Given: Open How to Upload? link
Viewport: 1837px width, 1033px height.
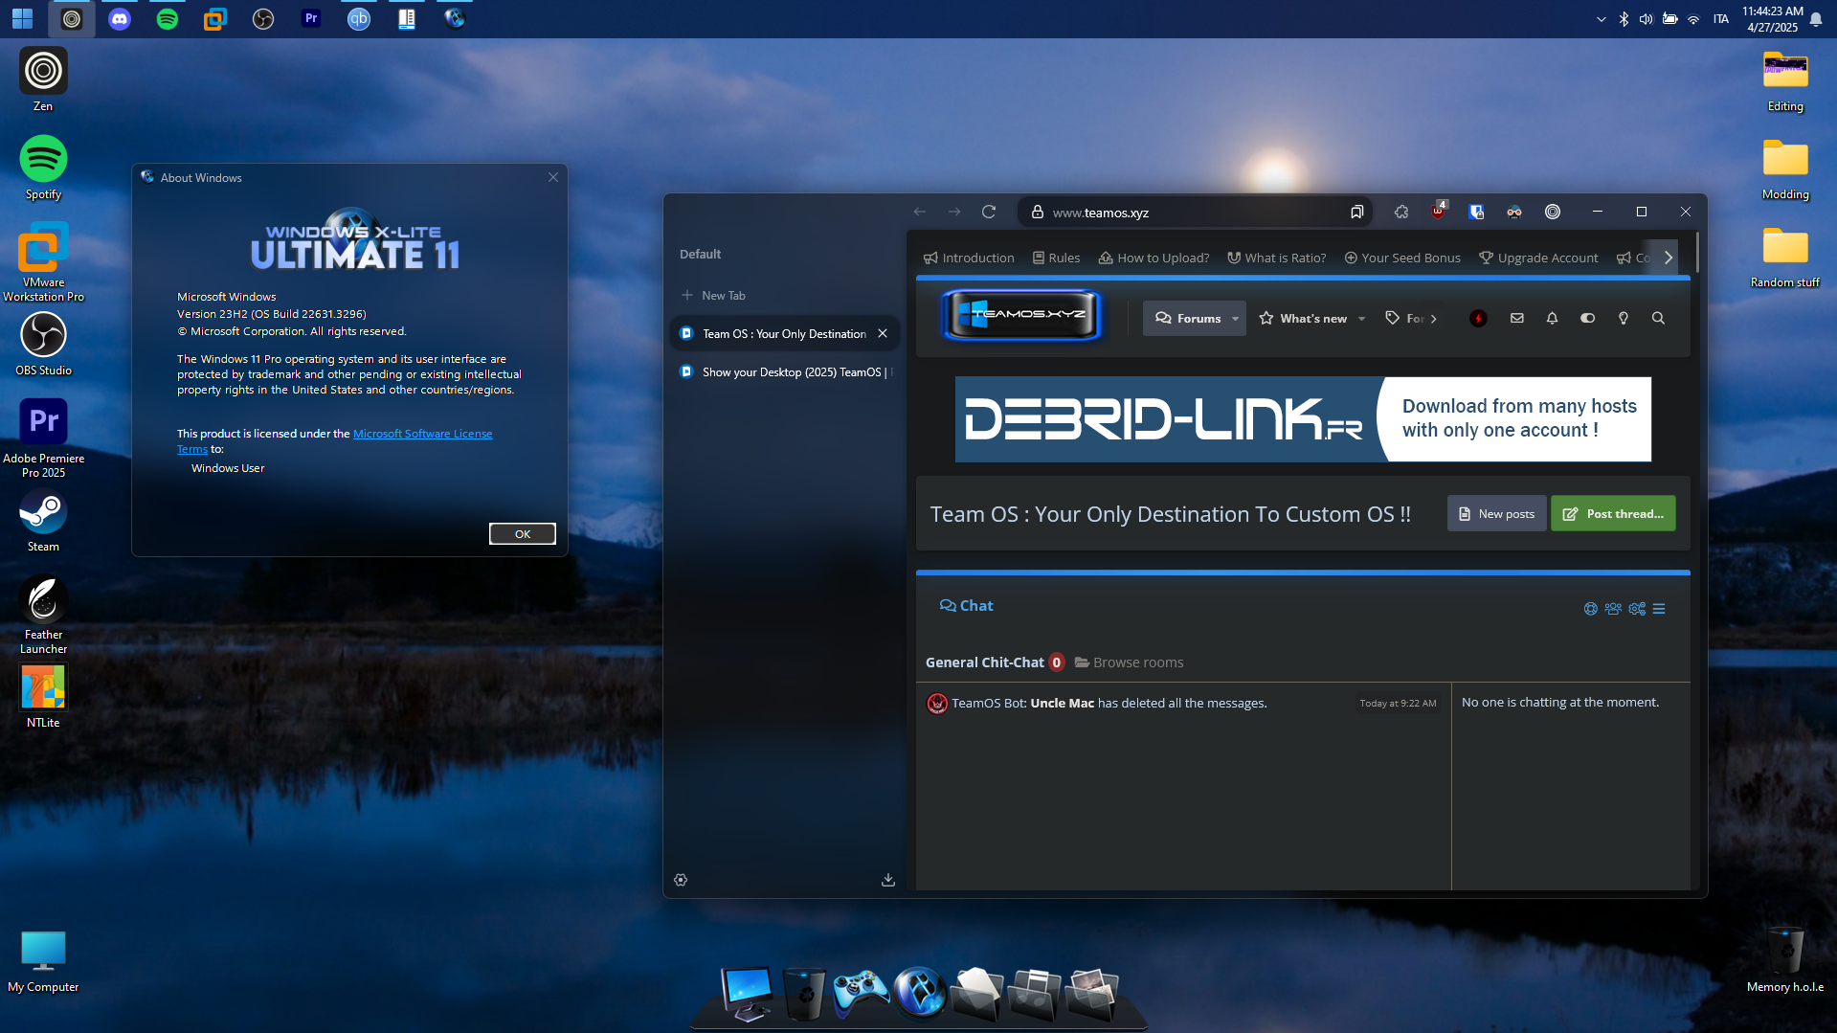Looking at the screenshot, I should (x=1154, y=258).
